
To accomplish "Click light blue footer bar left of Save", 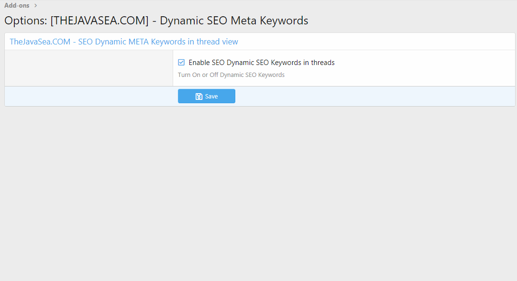I will [91, 97].
